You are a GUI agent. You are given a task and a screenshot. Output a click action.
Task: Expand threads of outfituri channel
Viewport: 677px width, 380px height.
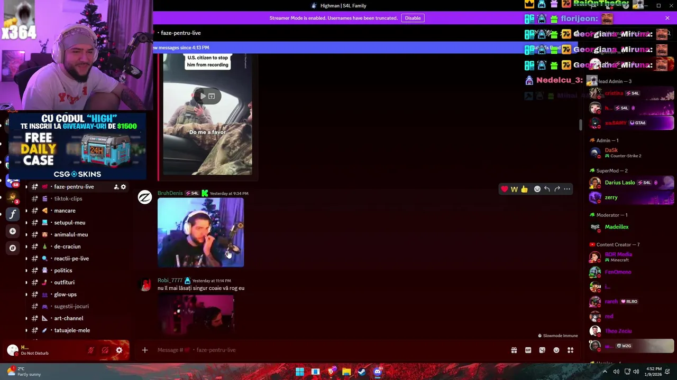click(x=26, y=282)
